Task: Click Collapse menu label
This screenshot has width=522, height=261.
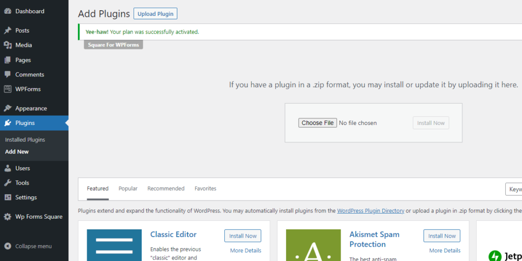Action: [x=33, y=246]
